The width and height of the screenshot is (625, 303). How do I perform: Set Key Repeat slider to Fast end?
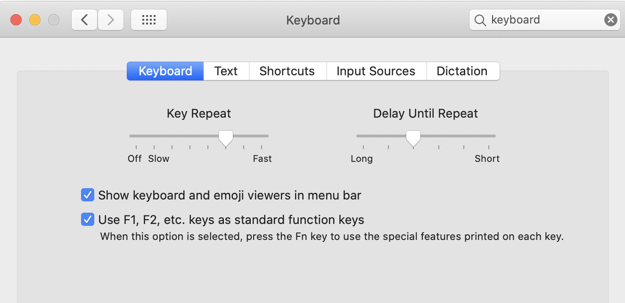pos(262,136)
